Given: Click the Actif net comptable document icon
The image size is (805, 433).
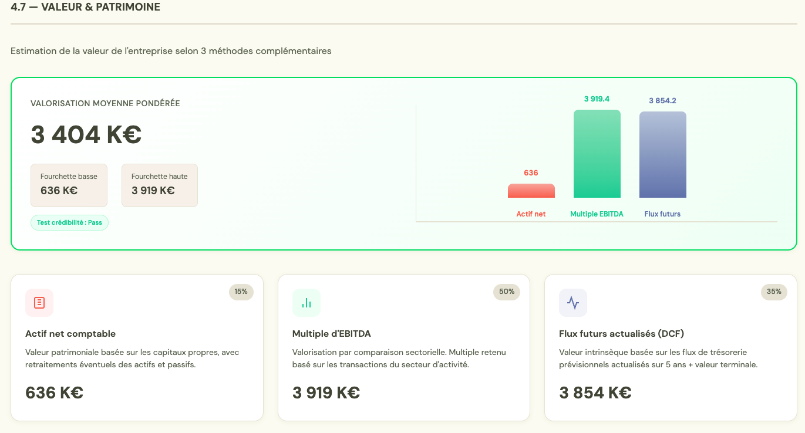Looking at the screenshot, I should pos(39,303).
